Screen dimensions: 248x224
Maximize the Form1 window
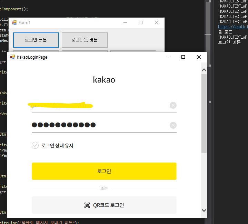click(x=141, y=22)
